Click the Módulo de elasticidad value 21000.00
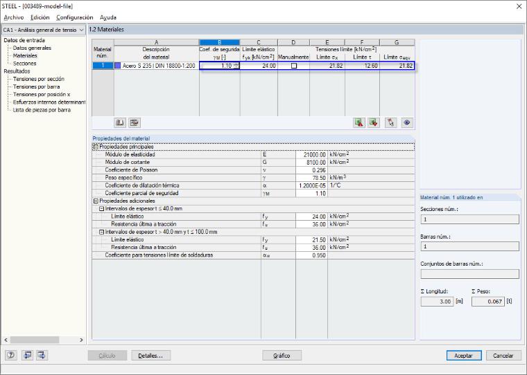The image size is (527, 375). [x=311, y=154]
